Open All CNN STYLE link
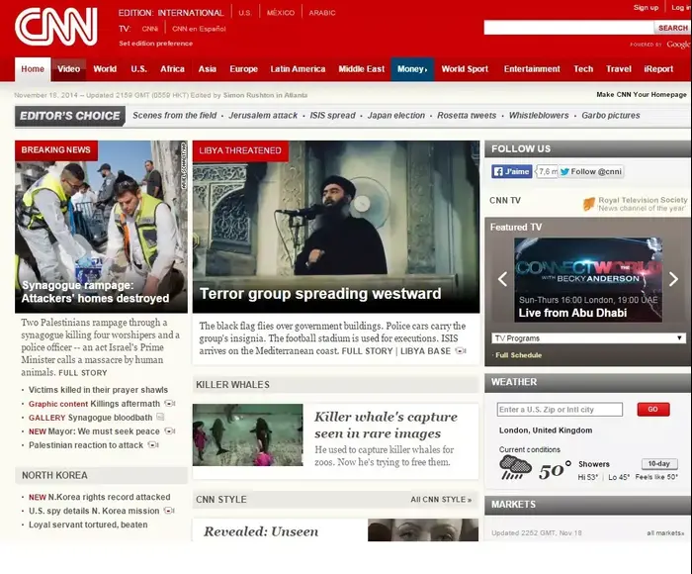This screenshot has height=574, width=692. click(441, 500)
